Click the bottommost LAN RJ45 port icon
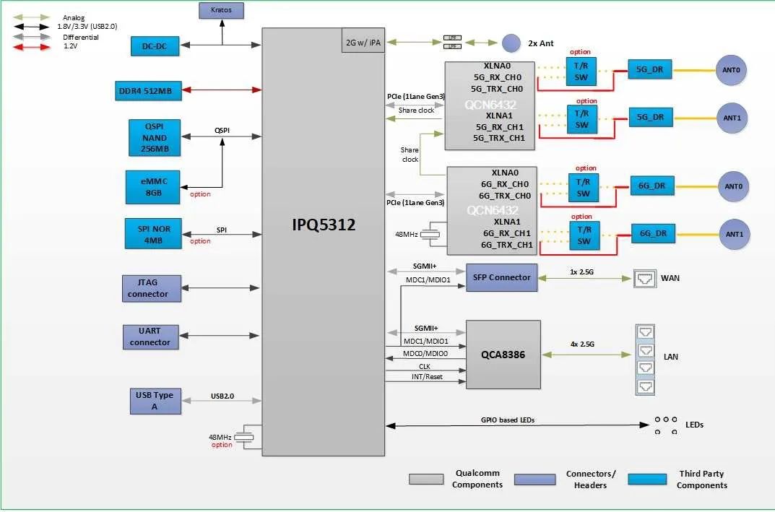This screenshot has height=512, width=775. point(645,386)
